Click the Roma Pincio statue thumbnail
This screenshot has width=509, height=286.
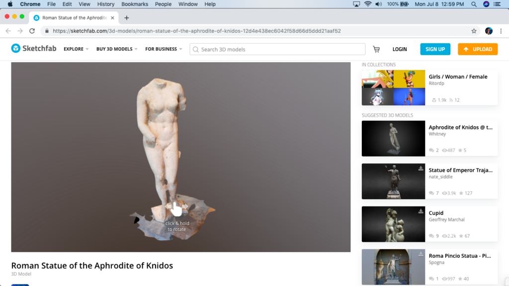(394, 267)
